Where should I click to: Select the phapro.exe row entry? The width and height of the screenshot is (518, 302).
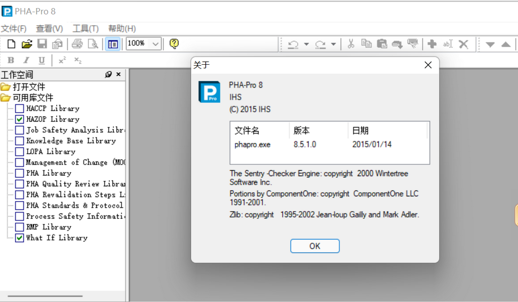tap(252, 145)
